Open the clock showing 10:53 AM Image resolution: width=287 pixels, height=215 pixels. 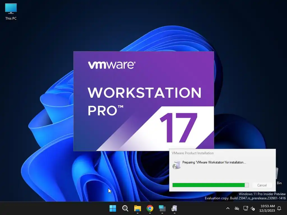click(x=267, y=208)
